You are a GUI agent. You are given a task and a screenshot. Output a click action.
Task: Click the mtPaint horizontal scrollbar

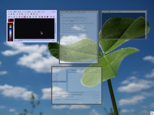click(x=34, y=40)
